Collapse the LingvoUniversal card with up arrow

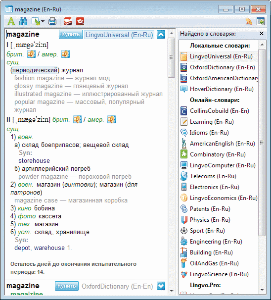[x=161, y=35]
